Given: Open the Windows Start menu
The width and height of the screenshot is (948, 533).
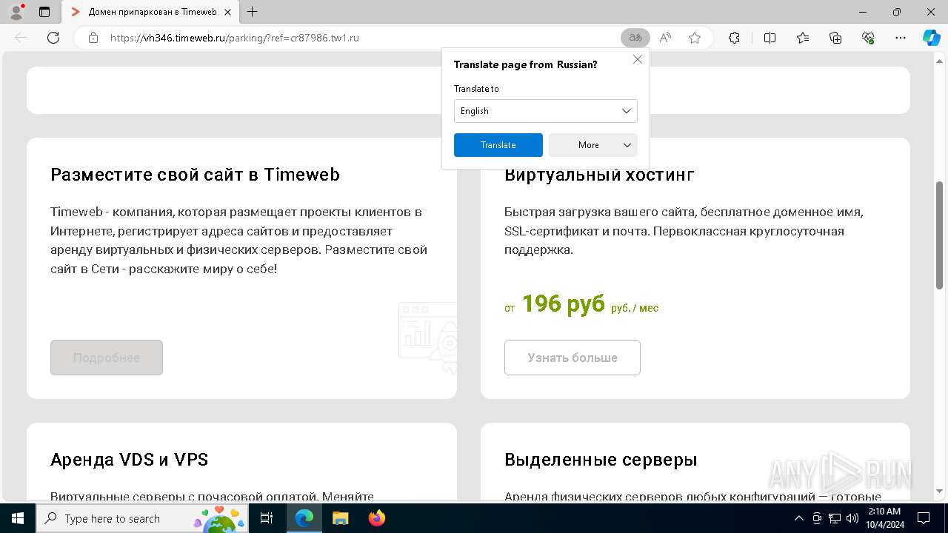Looking at the screenshot, I should tap(17, 518).
